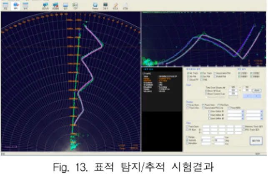268x194 pixels.
Task: Click the greyed-out document toolbar icon
Action: 125,6
